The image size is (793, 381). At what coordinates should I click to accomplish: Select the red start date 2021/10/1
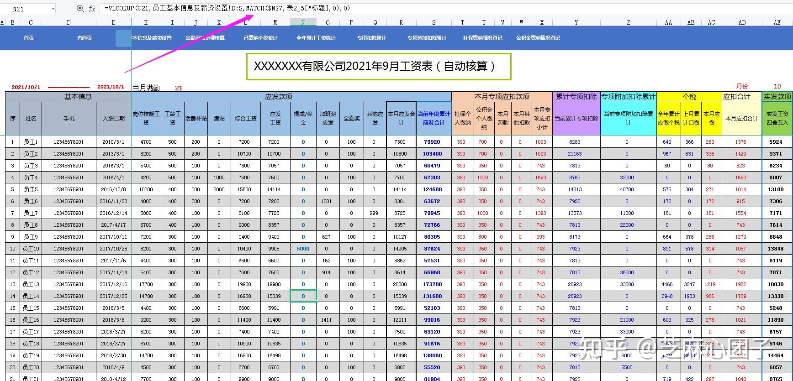(x=26, y=87)
